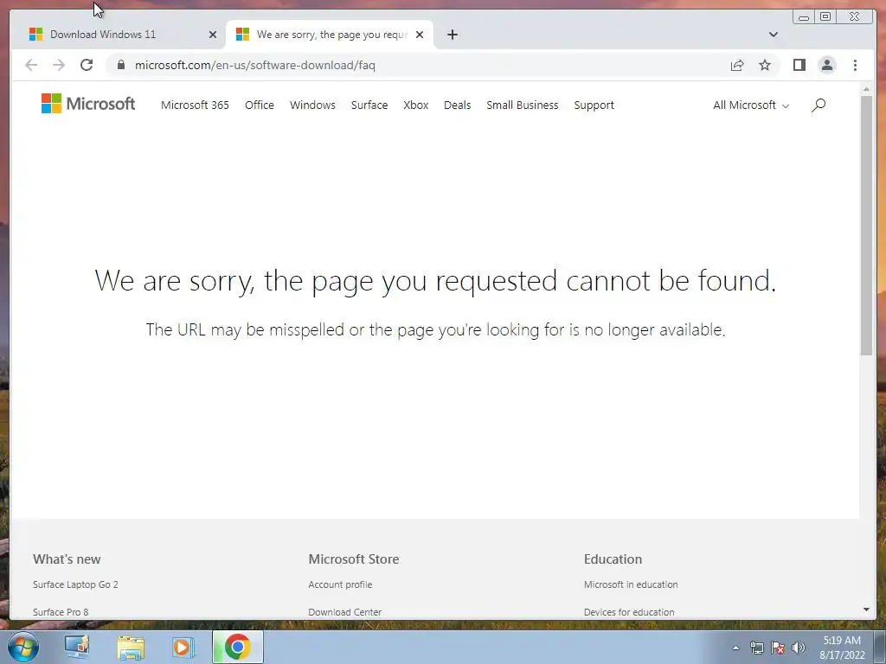Select the 'Microsoft Store' footer heading
886x664 pixels.
(x=354, y=559)
